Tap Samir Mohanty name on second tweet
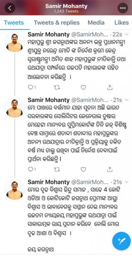Screen dimensions: 132x256 click(49, 100)
